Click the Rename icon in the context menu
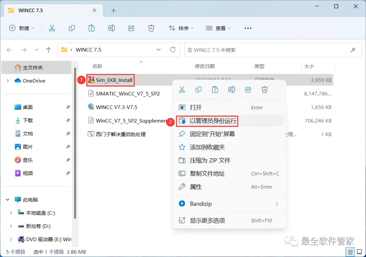366x257 pixels. click(231, 90)
